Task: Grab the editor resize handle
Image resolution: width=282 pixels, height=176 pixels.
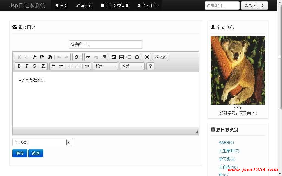Action: (x=196, y=132)
